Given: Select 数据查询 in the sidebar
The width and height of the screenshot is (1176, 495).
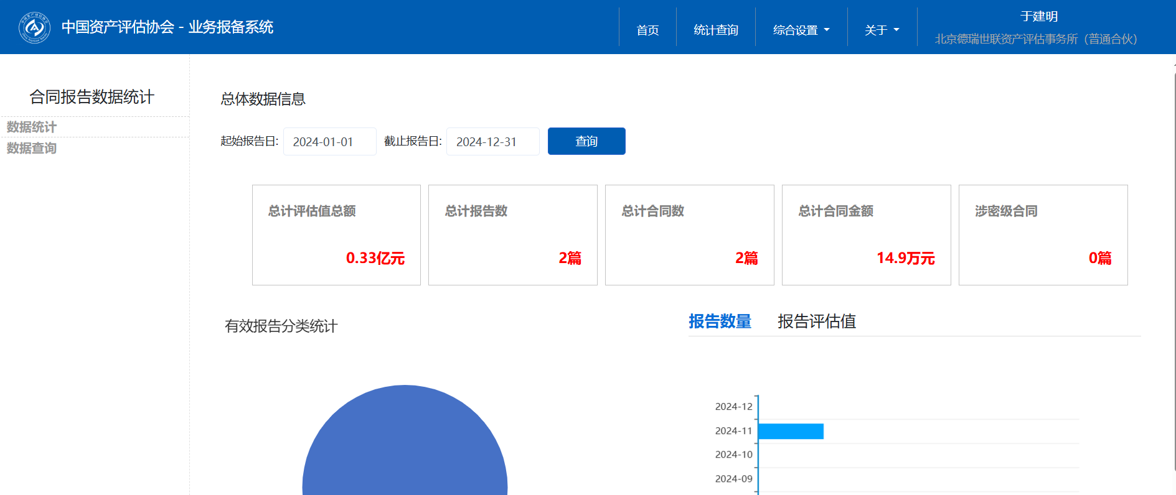Looking at the screenshot, I should (x=32, y=148).
